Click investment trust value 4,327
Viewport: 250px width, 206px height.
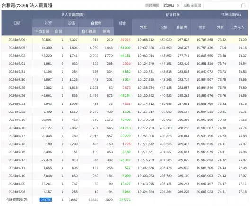pyautogui.click(x=73, y=40)
